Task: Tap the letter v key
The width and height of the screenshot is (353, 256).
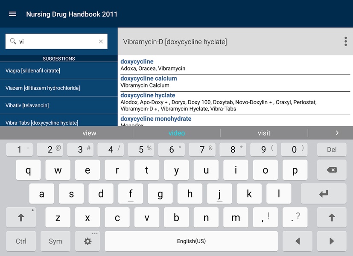Action: (147, 218)
